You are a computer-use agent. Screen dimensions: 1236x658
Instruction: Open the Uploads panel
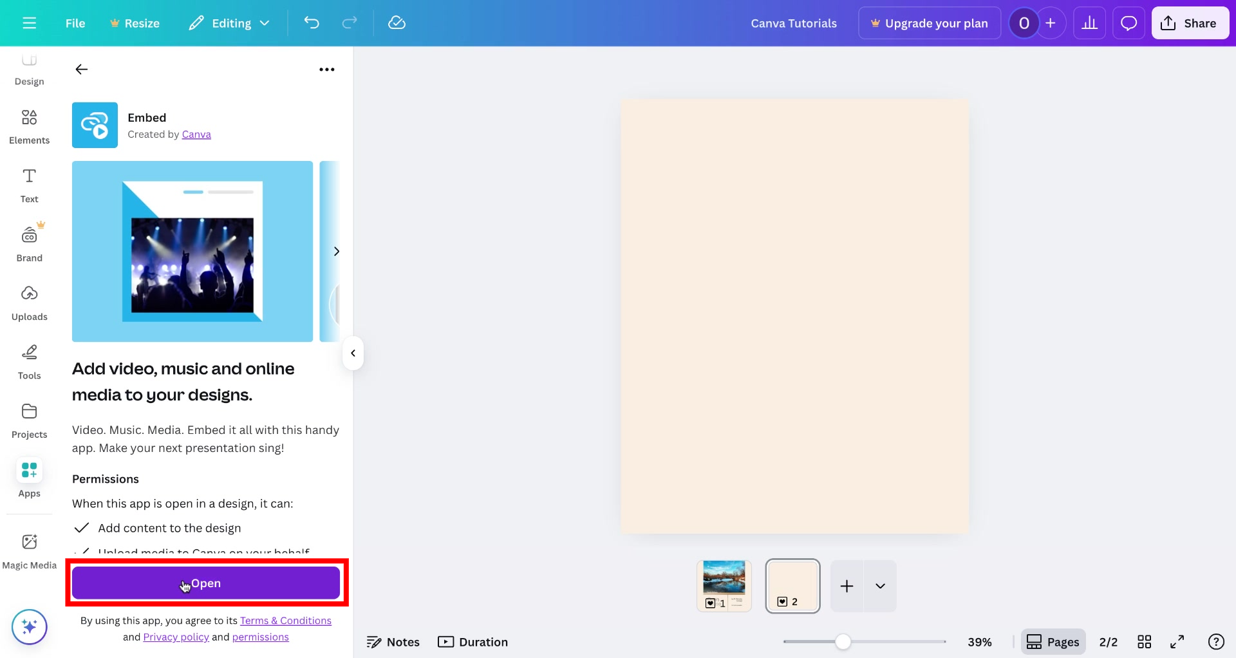pos(29,302)
